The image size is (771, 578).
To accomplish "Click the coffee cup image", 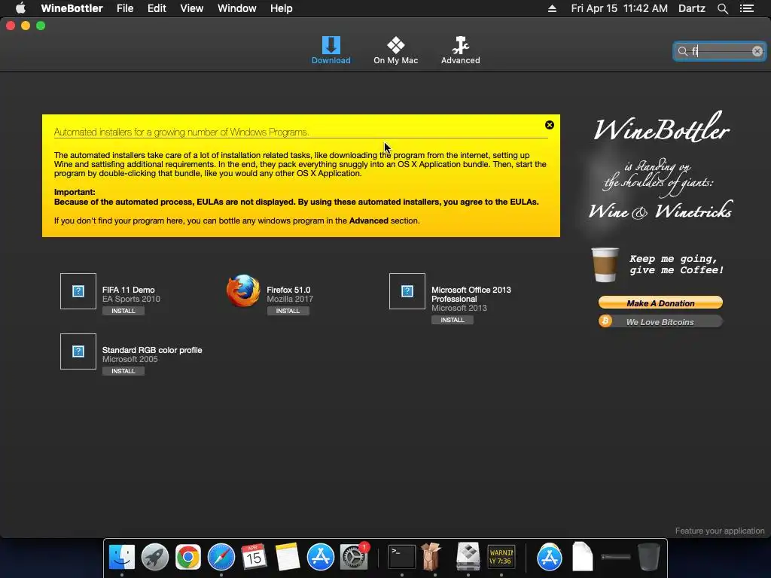I will (x=605, y=265).
